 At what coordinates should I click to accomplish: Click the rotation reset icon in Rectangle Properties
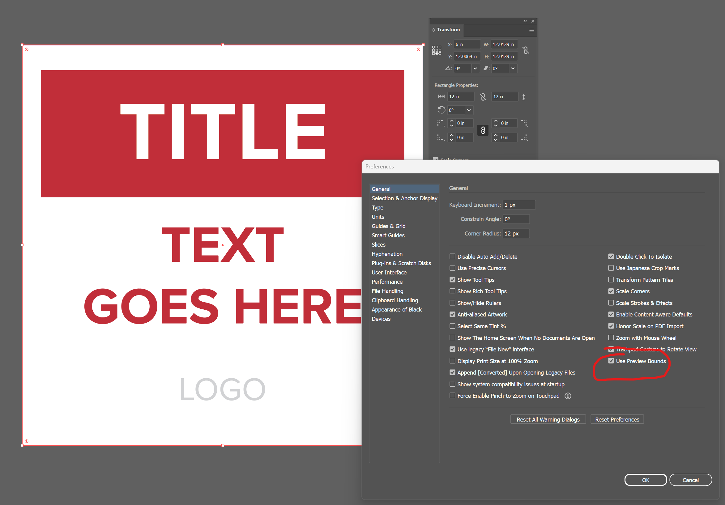pos(441,110)
